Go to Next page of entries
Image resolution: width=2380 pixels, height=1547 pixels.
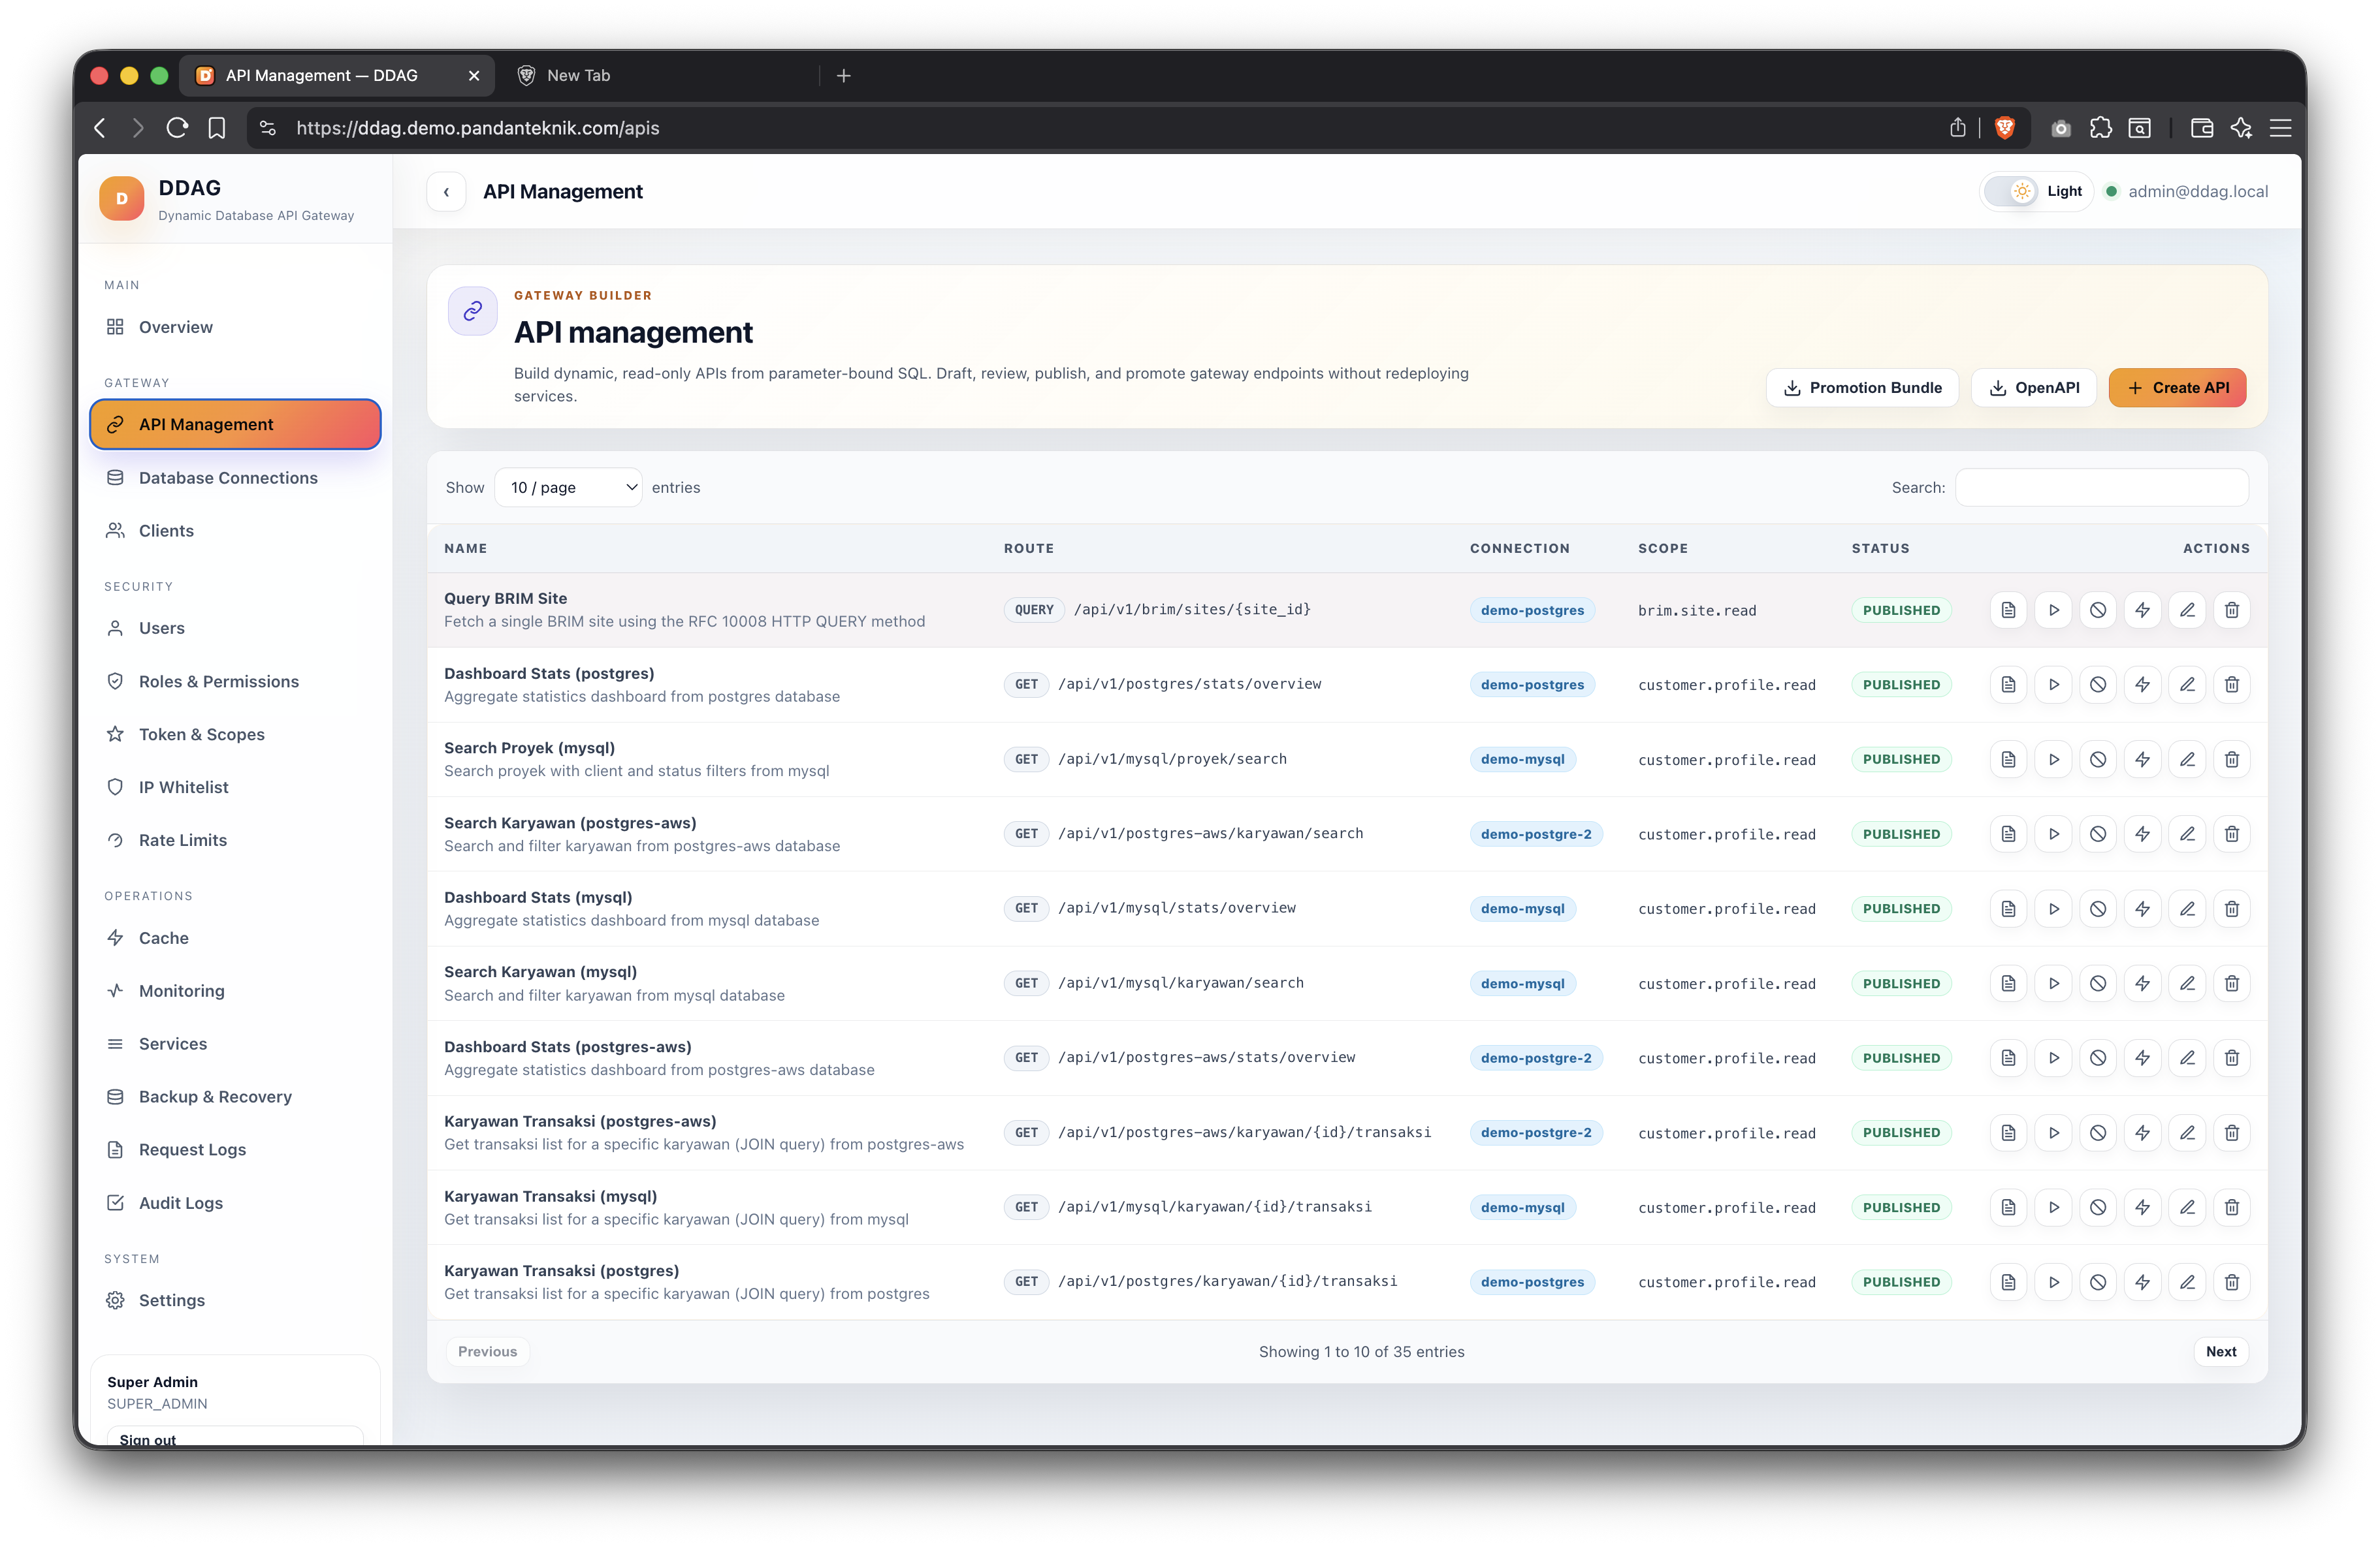tap(2221, 1351)
